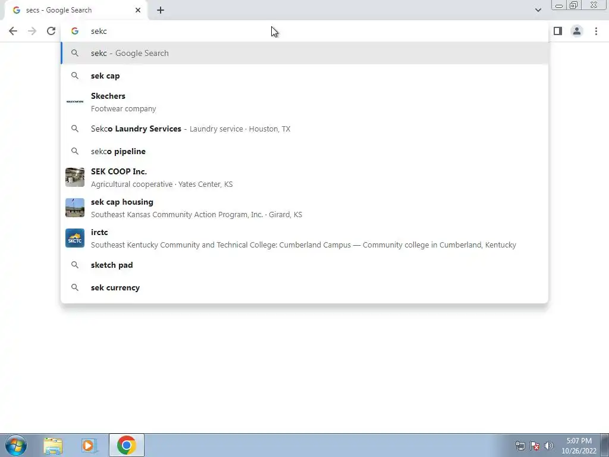Select the 'sek cap' suggestion
Image resolution: width=609 pixels, height=457 pixels.
pos(304,76)
